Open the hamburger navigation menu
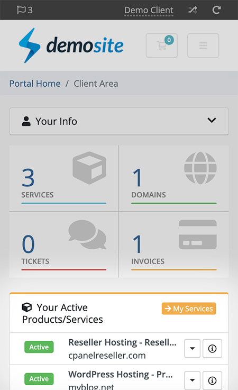Viewport: 238px width, 390px height. pos(203,46)
